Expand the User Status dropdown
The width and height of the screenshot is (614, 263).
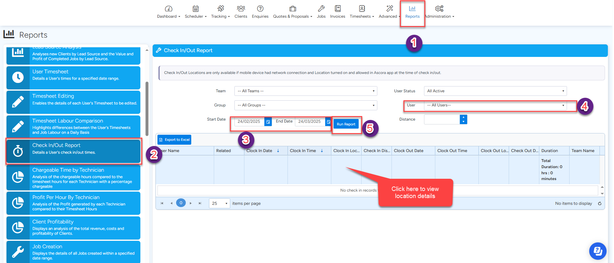[495, 91]
